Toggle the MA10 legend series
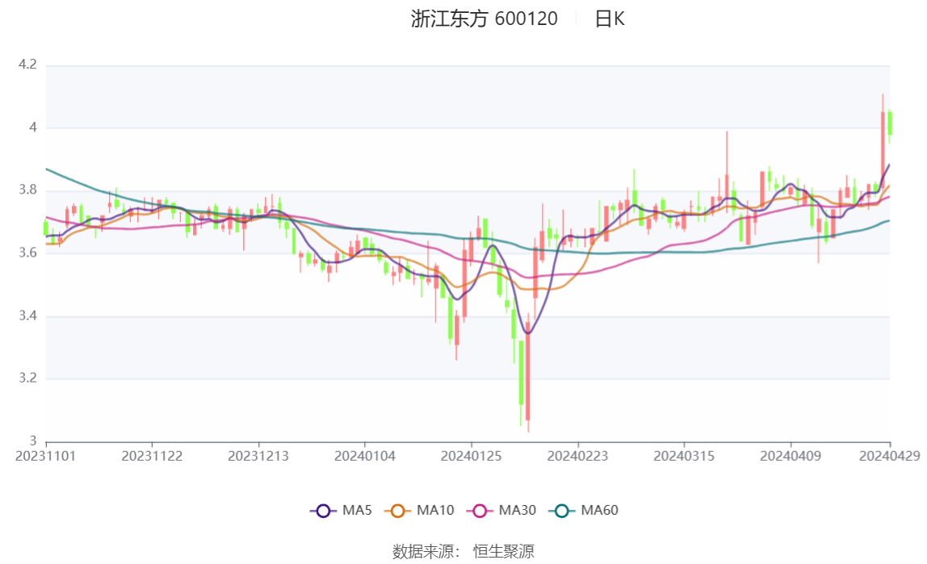927x564 pixels. pyautogui.click(x=419, y=510)
